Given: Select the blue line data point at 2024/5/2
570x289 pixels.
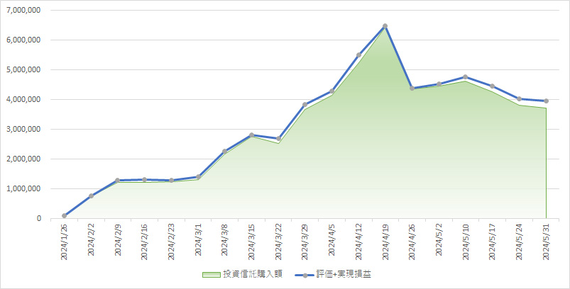Looking at the screenshot, I should coord(439,84).
